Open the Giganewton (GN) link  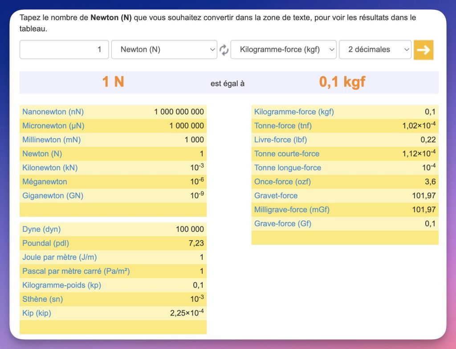click(x=53, y=196)
